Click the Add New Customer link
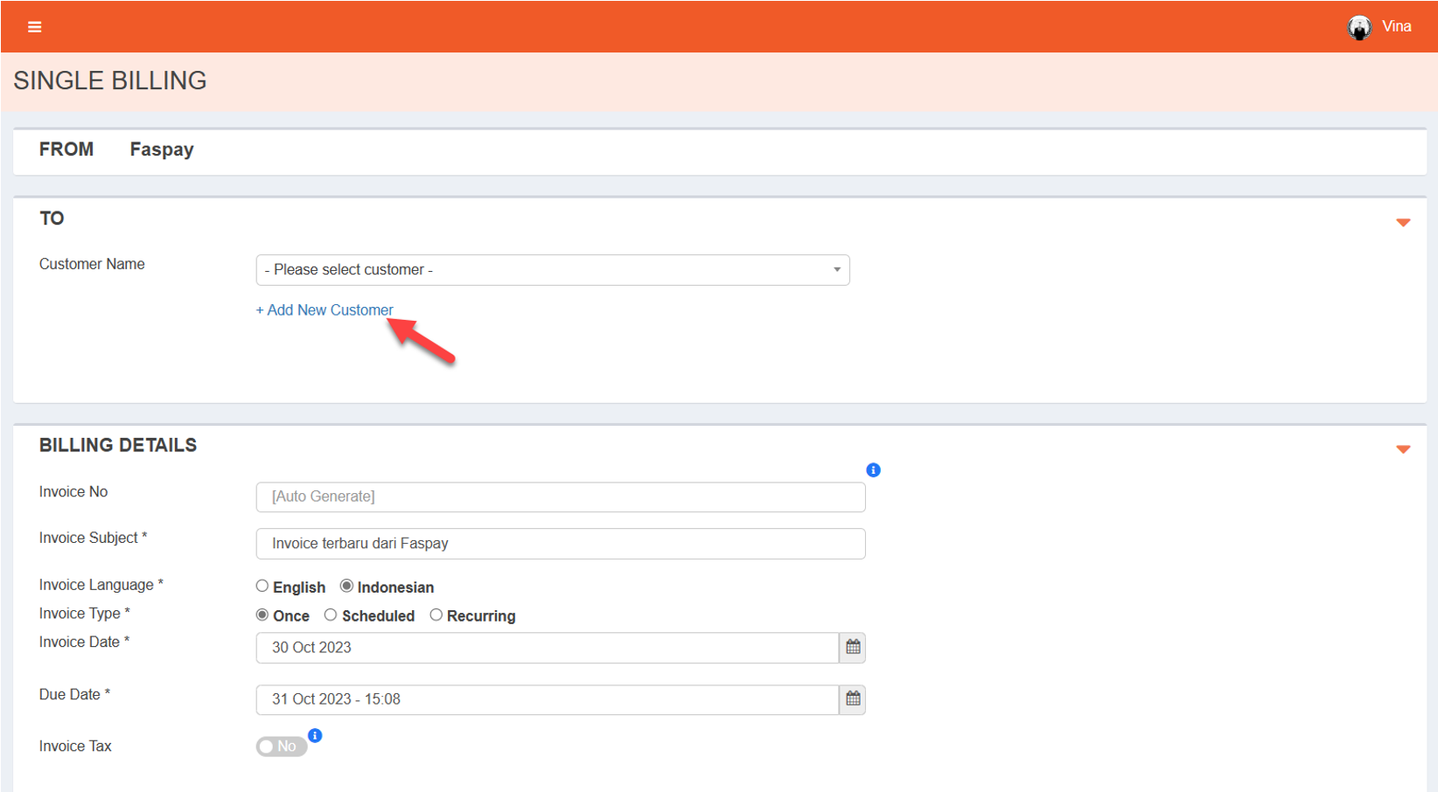This screenshot has height=792, width=1438. coord(325,310)
